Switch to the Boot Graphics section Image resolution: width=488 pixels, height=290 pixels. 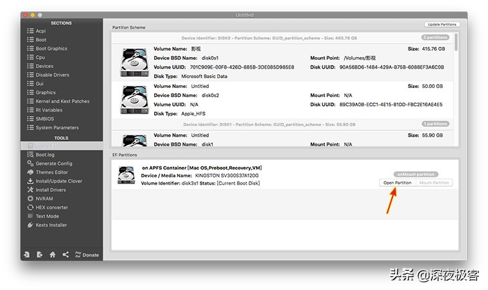pos(51,48)
